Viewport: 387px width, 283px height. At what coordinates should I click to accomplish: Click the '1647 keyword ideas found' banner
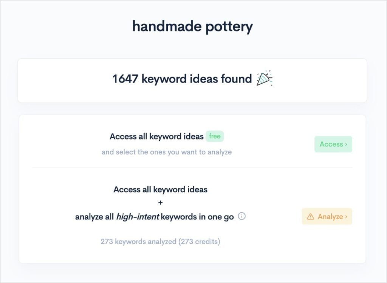[x=193, y=79]
